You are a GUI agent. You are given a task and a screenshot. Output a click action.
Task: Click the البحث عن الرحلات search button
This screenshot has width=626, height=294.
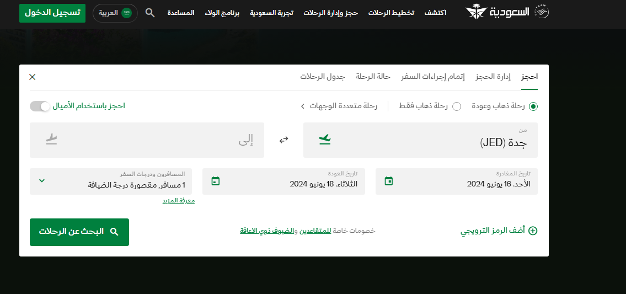[79, 232]
